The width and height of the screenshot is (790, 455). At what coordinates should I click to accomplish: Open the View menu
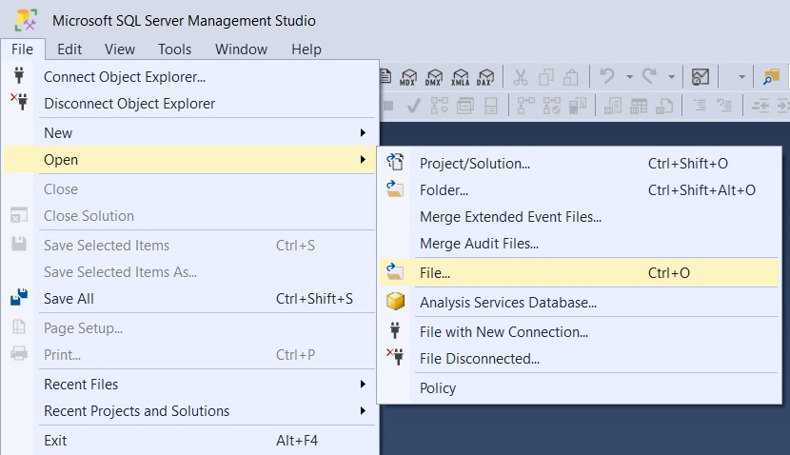(x=120, y=49)
